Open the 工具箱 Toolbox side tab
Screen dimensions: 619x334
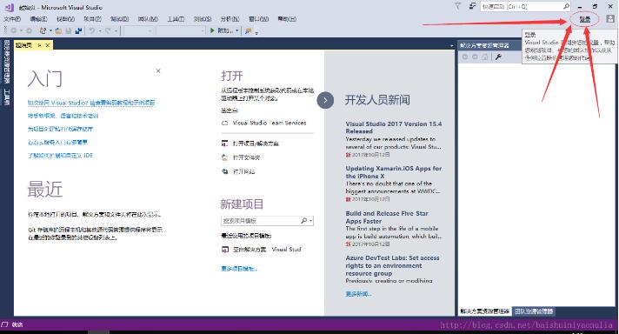coord(7,97)
